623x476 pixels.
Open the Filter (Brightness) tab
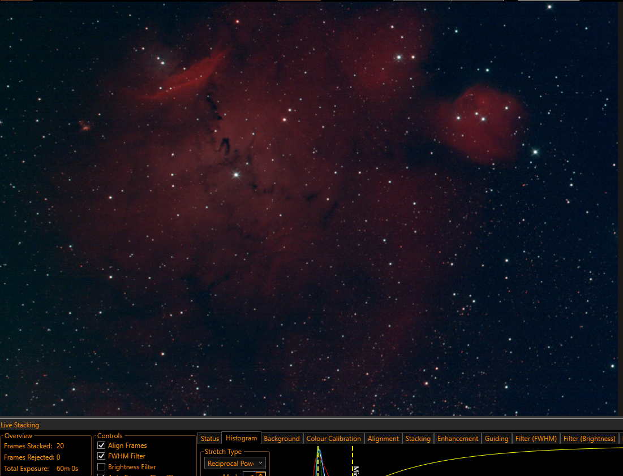(x=589, y=438)
